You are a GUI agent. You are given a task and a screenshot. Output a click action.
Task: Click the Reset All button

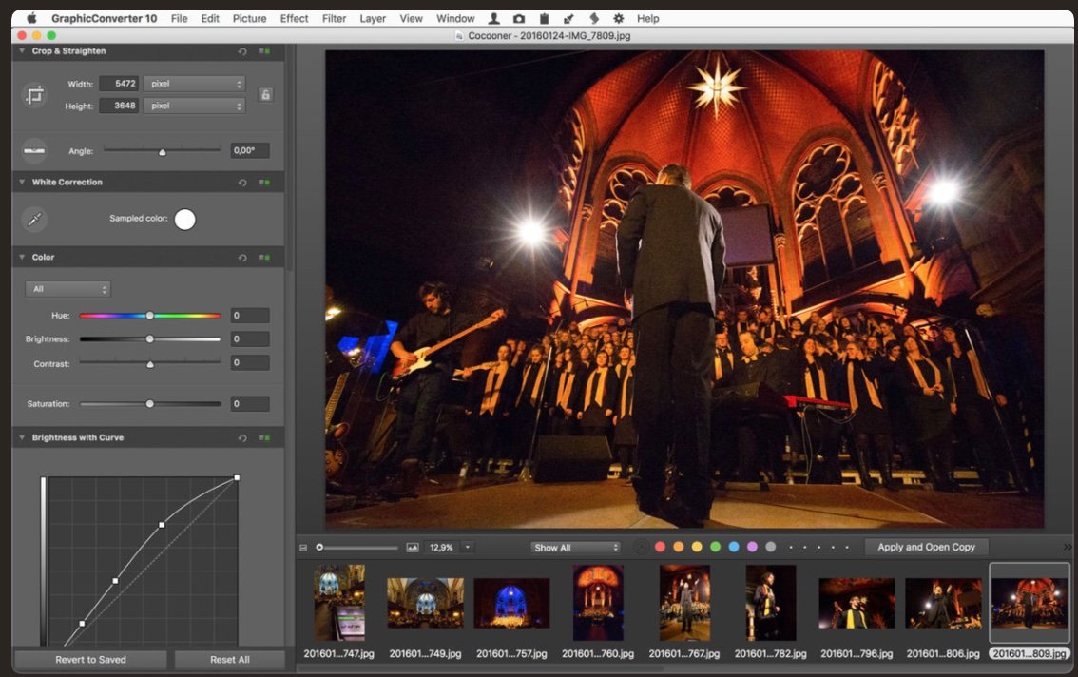coord(230,660)
